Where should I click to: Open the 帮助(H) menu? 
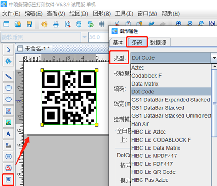click(x=170, y=14)
